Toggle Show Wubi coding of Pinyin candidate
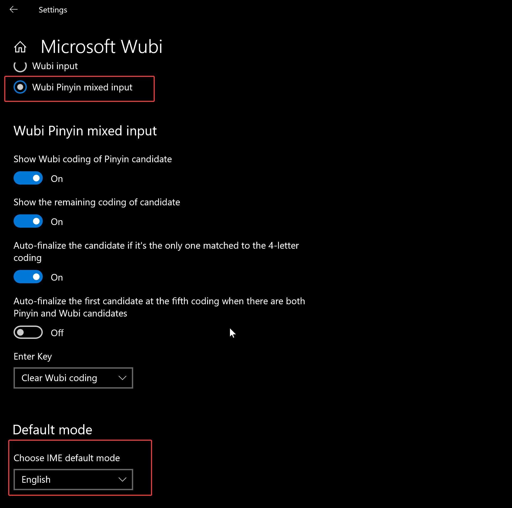Image resolution: width=512 pixels, height=508 pixels. [28, 178]
